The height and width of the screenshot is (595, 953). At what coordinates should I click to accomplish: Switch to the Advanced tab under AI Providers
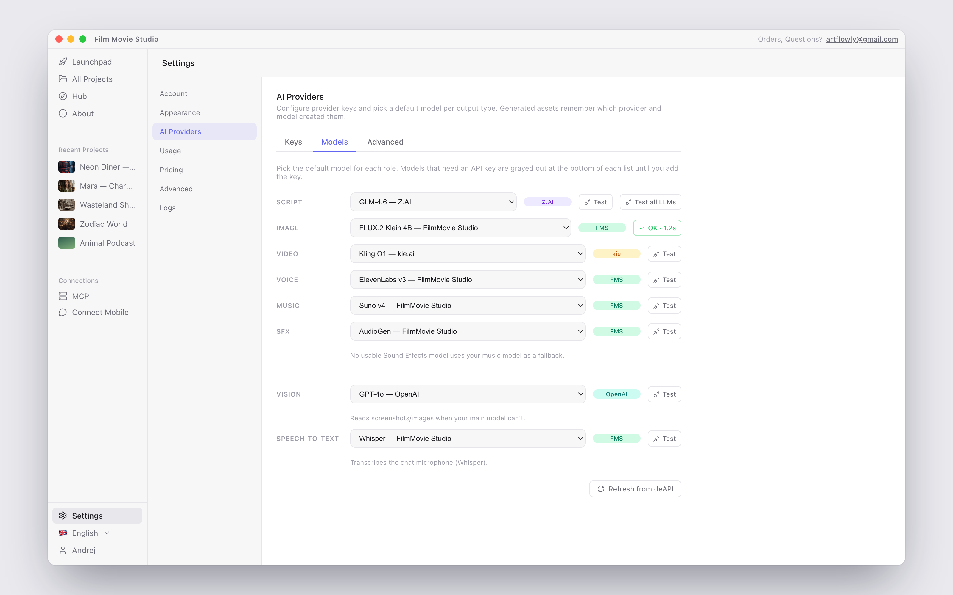pyautogui.click(x=385, y=142)
